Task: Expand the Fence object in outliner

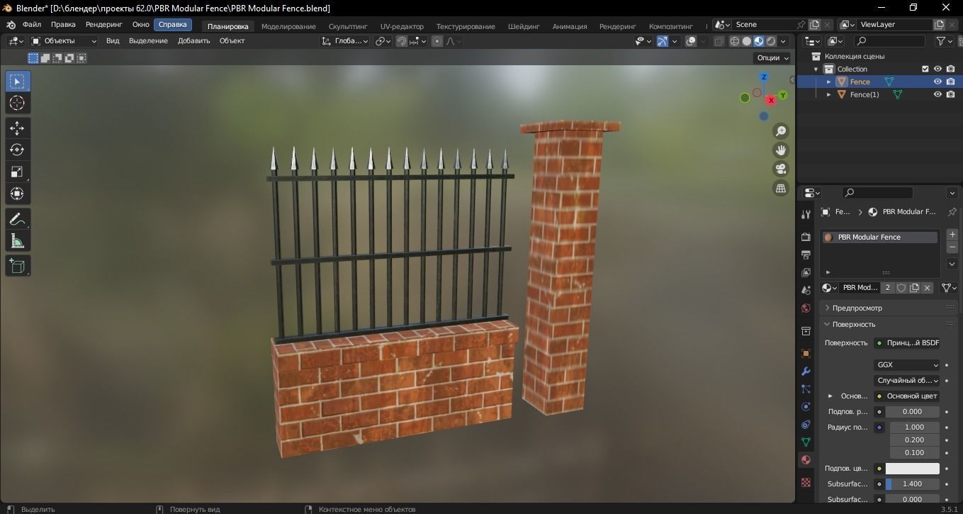Action: pos(829,82)
